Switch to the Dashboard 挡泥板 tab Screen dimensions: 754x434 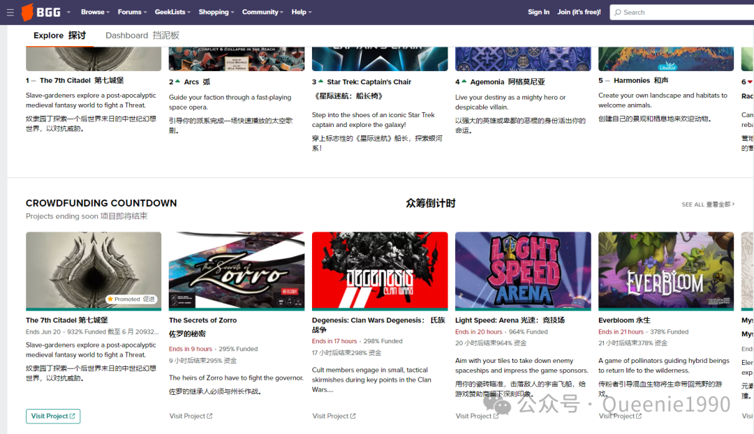144,35
